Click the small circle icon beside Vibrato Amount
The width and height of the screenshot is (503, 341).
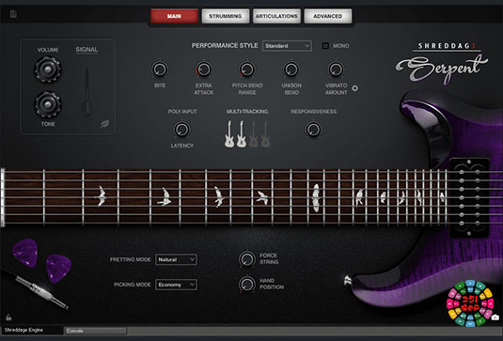click(354, 88)
